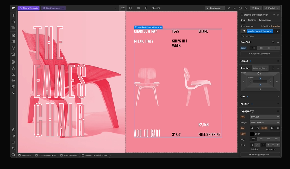Viewport: 290px width, 169px height.
Task: Align text center
Action: (261, 139)
